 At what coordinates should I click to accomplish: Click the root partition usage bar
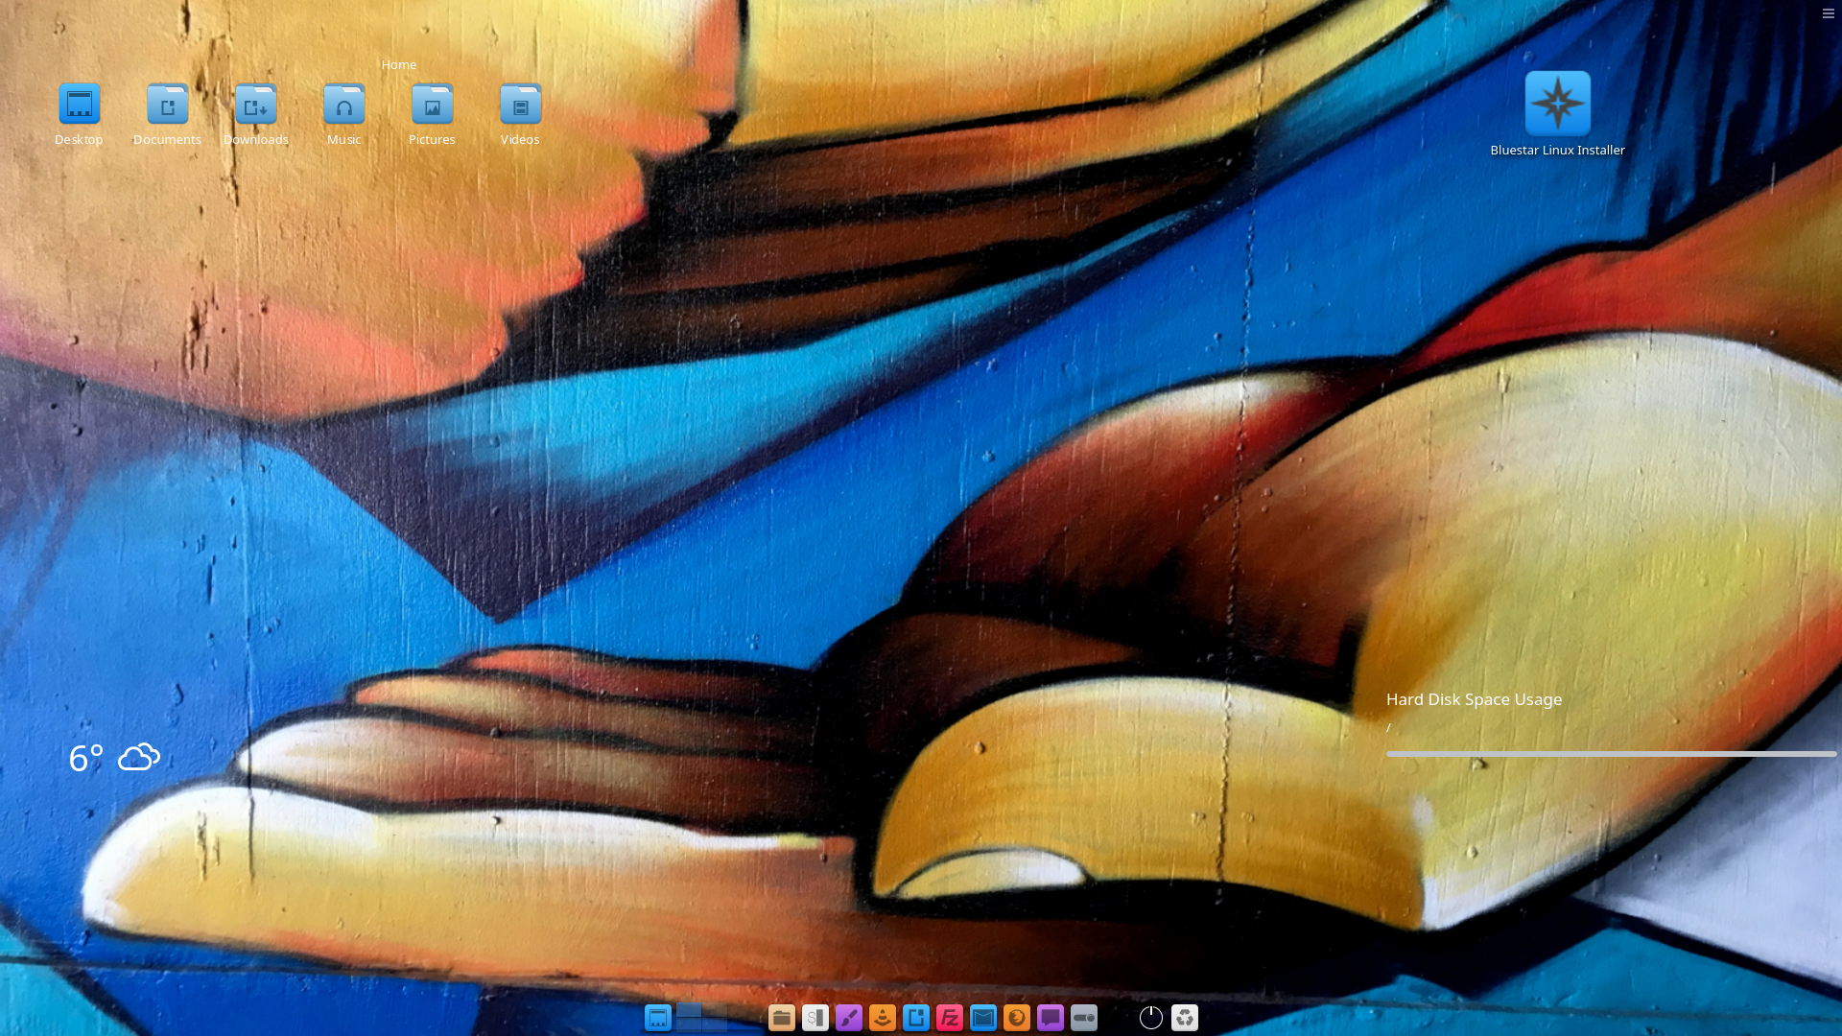coord(1612,754)
